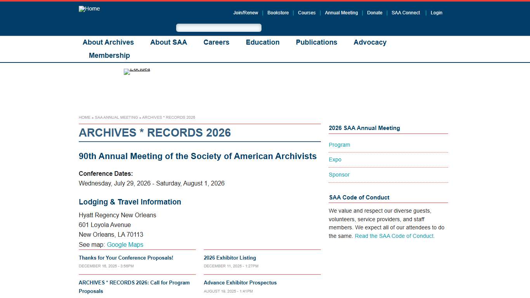Click the Donate link
Viewport: 530px width, 298px height.
374,12
